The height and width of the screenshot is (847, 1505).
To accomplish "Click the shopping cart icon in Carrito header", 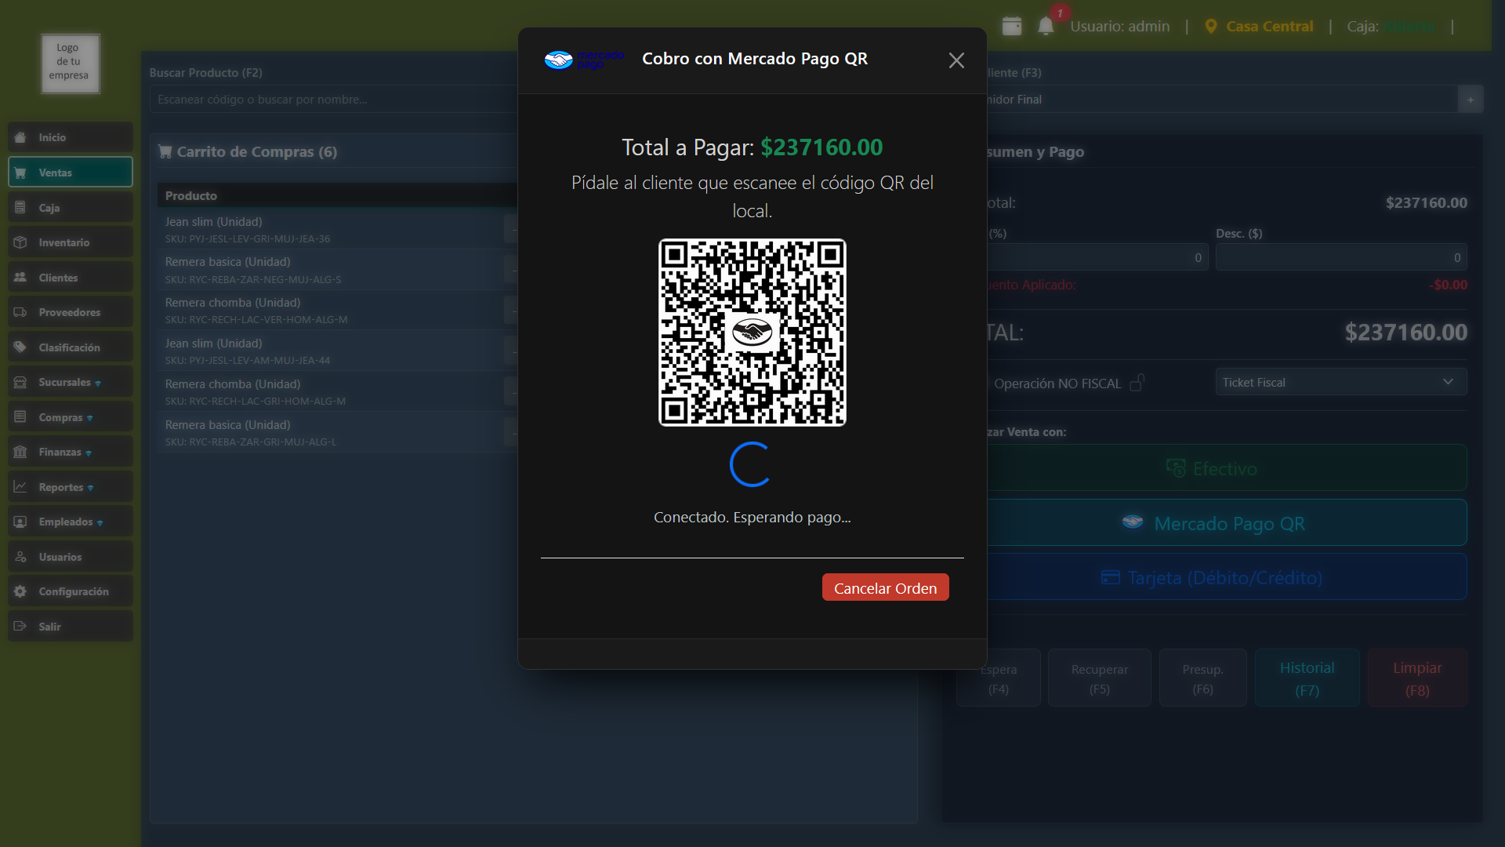I will pyautogui.click(x=165, y=151).
